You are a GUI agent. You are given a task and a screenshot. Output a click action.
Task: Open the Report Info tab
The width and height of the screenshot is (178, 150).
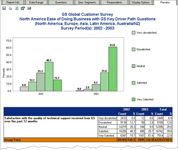(13, 2)
